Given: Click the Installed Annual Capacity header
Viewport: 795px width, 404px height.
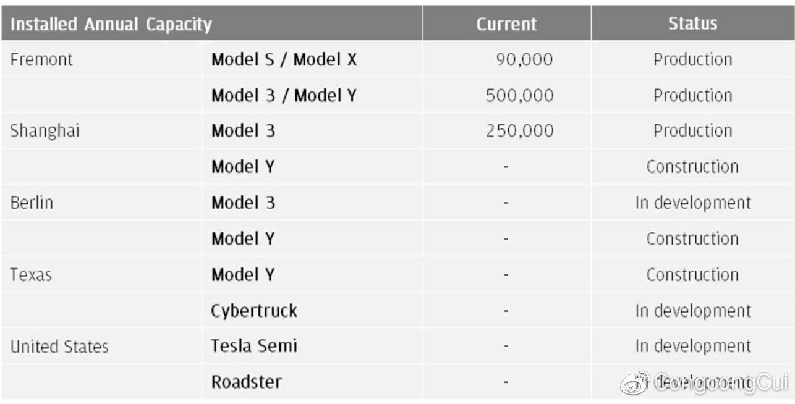Looking at the screenshot, I should [x=111, y=25].
